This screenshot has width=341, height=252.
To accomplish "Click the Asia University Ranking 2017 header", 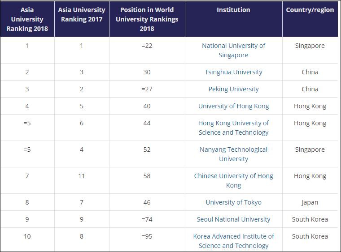I will coord(82,14).
